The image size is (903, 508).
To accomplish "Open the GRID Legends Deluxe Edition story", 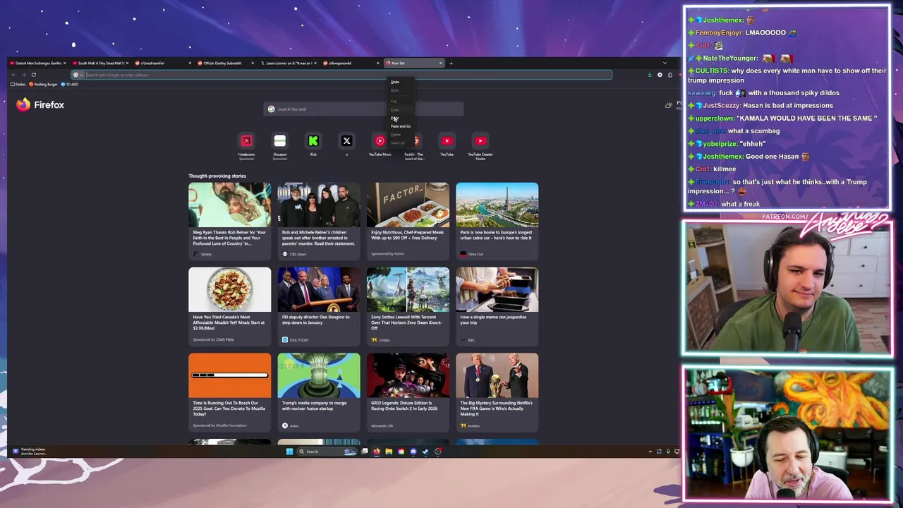I will [x=408, y=392].
